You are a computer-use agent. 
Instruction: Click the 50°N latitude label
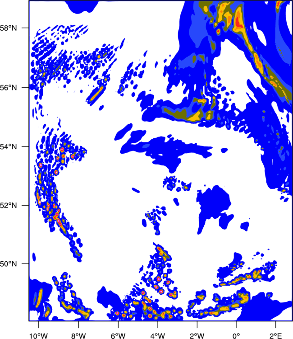pos(9,264)
